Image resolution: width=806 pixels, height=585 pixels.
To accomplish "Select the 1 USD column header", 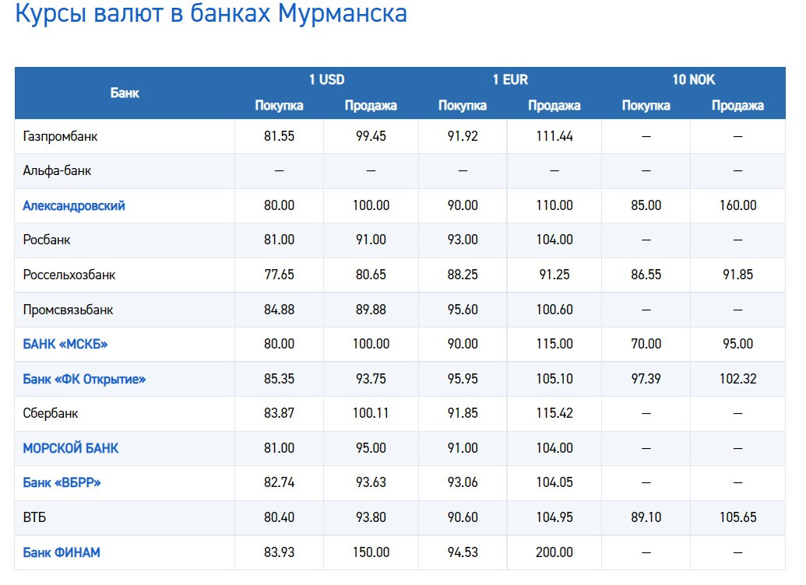I will click(x=326, y=79).
